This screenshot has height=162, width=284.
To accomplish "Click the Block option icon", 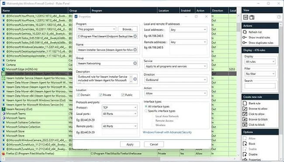I will tap(245, 144).
